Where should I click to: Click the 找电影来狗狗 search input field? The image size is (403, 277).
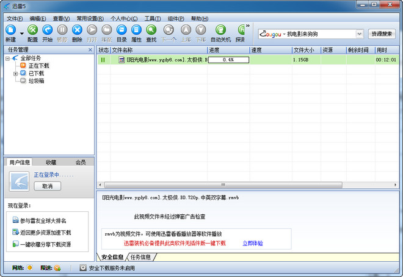click(320, 34)
